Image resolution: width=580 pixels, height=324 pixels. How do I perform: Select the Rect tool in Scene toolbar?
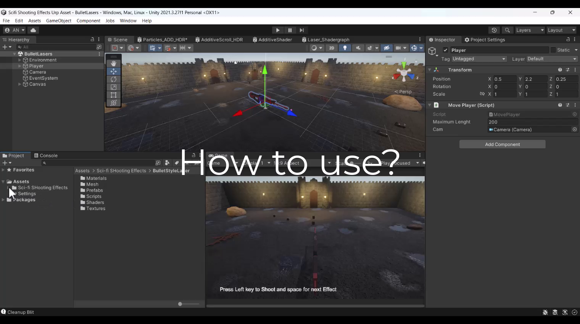113,95
